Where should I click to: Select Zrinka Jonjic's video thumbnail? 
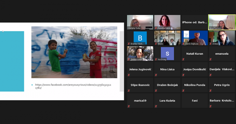140,53
